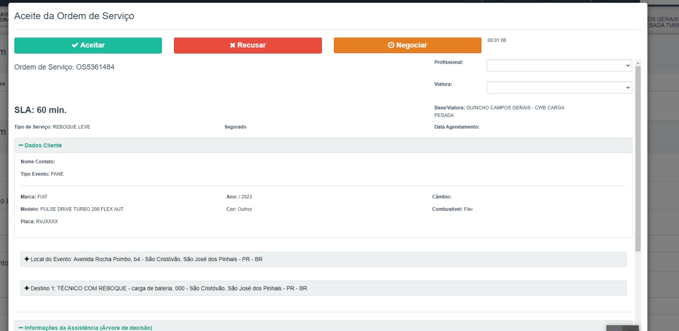Click the 'Aceite da Ordem de Serviço' title

tap(74, 16)
